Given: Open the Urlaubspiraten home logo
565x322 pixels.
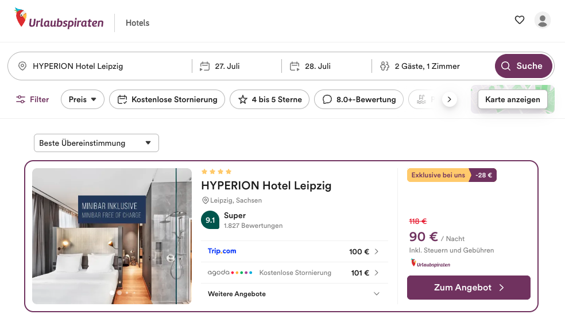Looking at the screenshot, I should point(59,19).
